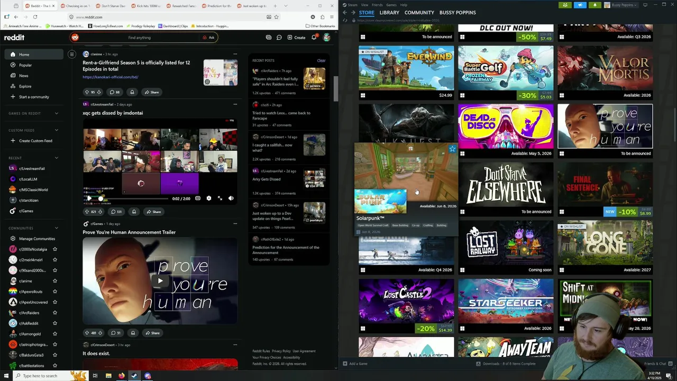
Task: Open options menu for Prove You're Human post
Action: pyautogui.click(x=235, y=224)
